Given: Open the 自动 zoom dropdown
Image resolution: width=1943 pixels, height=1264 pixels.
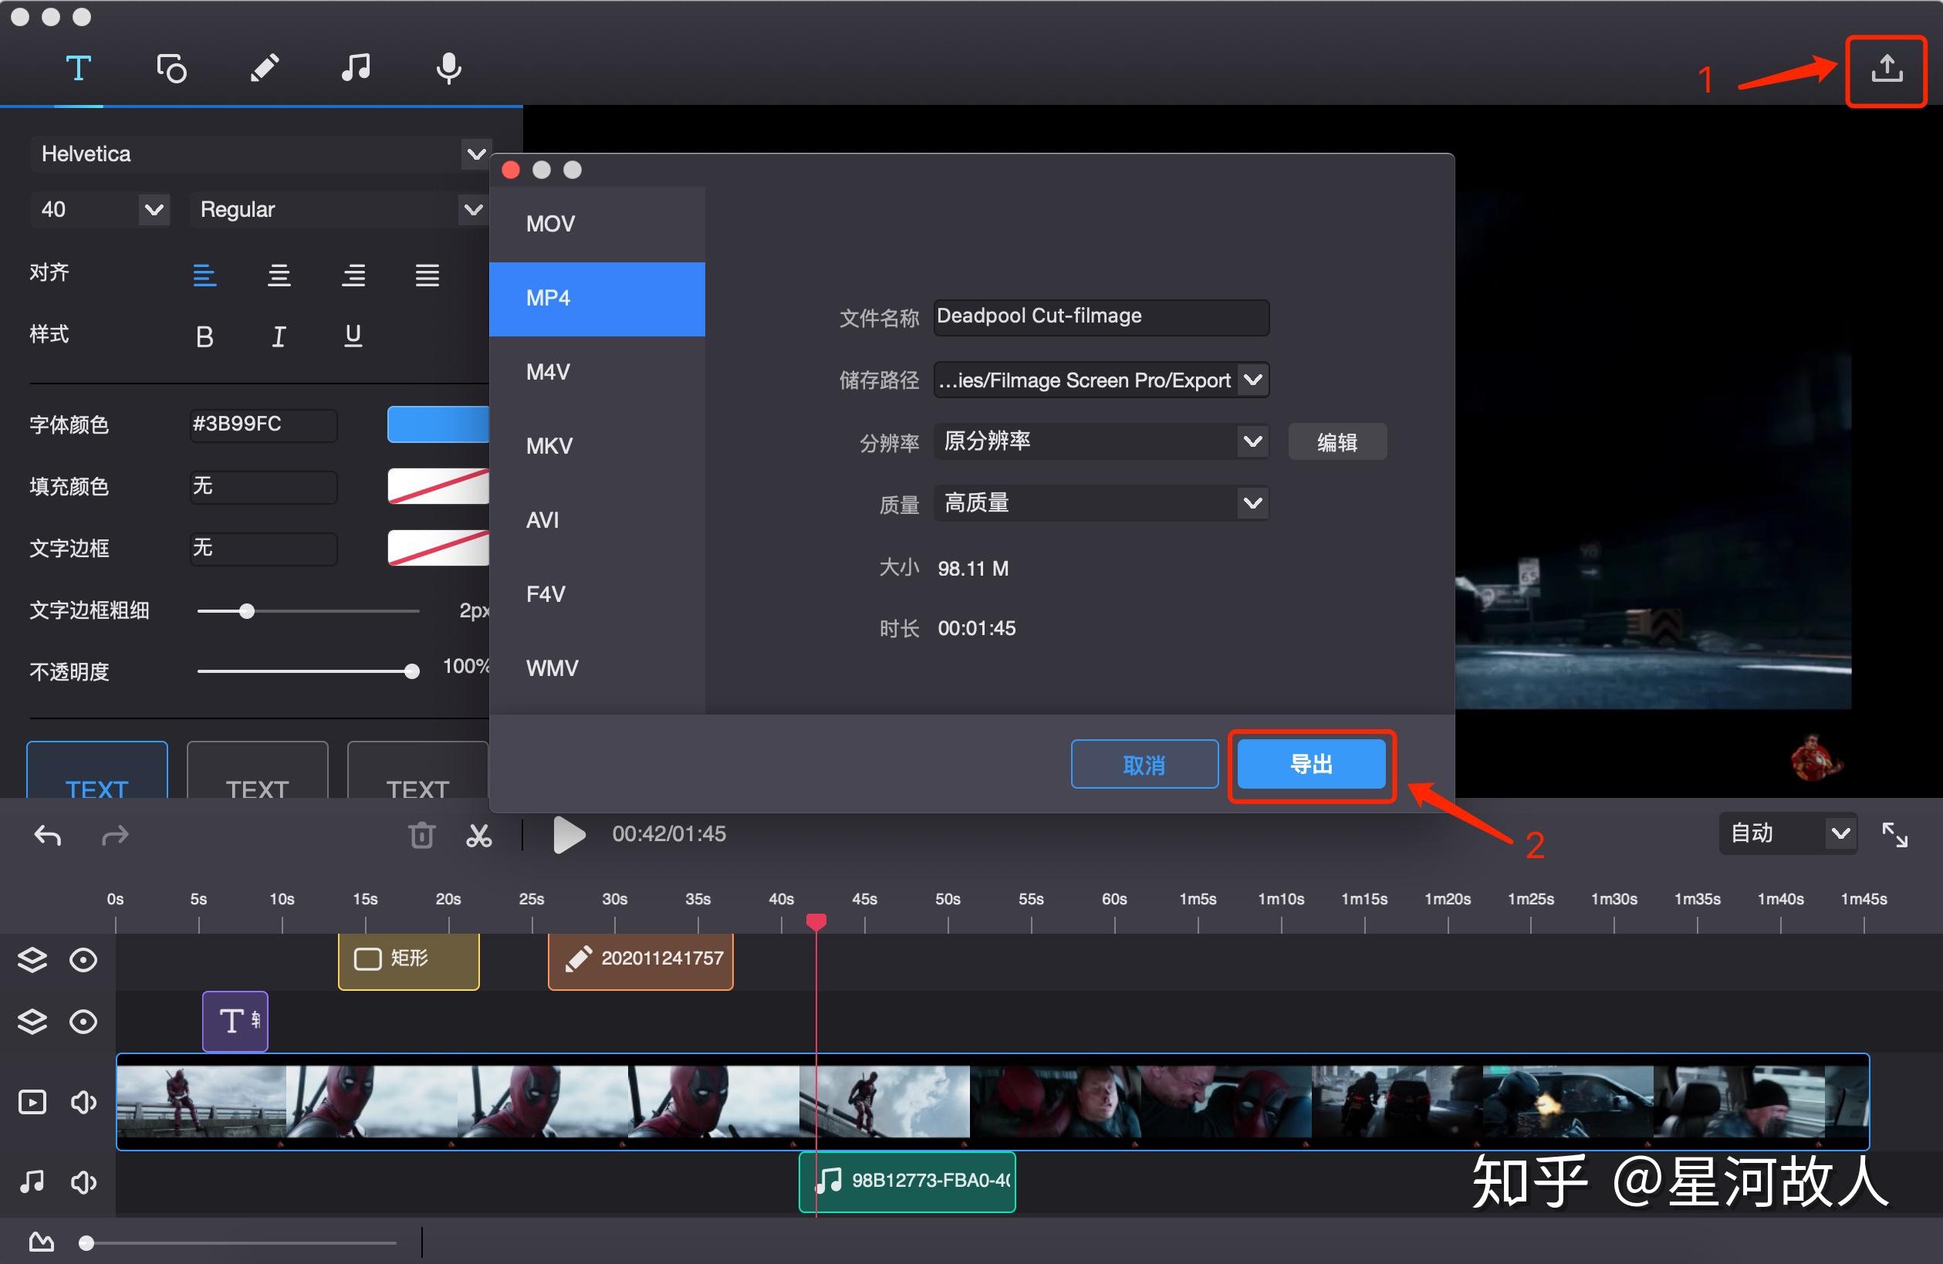Looking at the screenshot, I should pos(1788,833).
